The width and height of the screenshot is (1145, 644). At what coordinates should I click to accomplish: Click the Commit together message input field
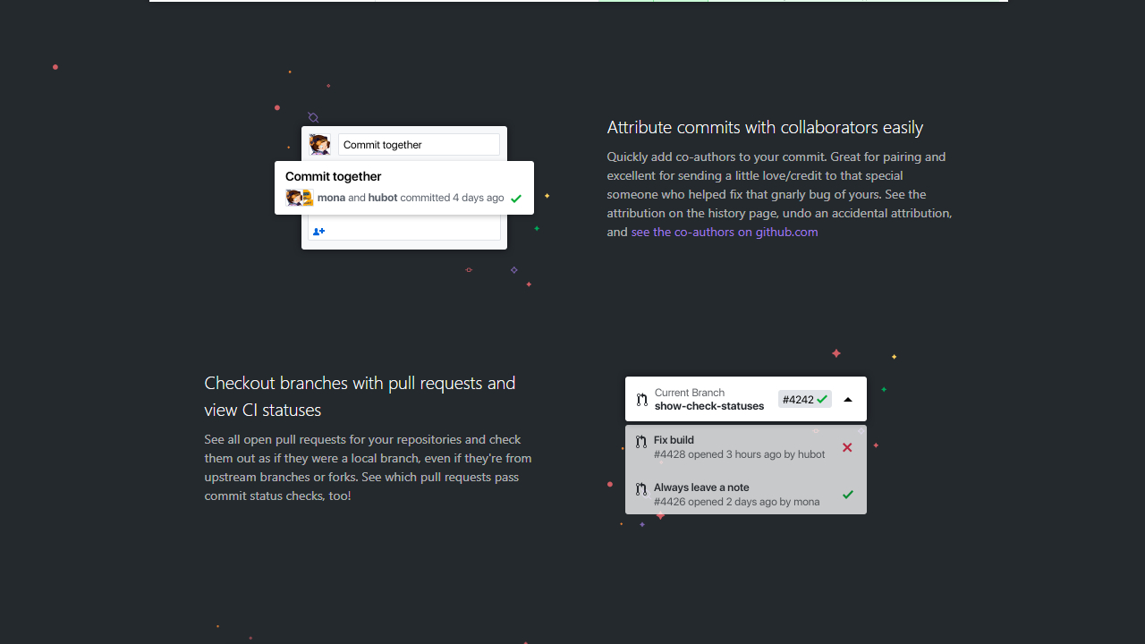tap(418, 144)
